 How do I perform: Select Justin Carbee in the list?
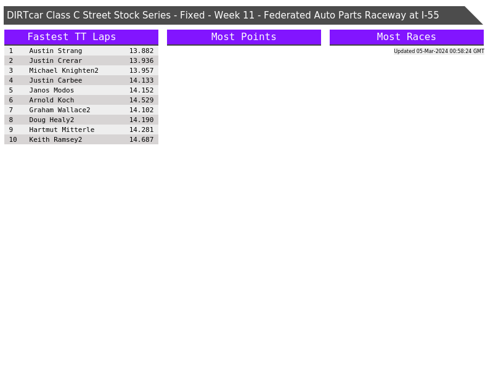click(55, 81)
